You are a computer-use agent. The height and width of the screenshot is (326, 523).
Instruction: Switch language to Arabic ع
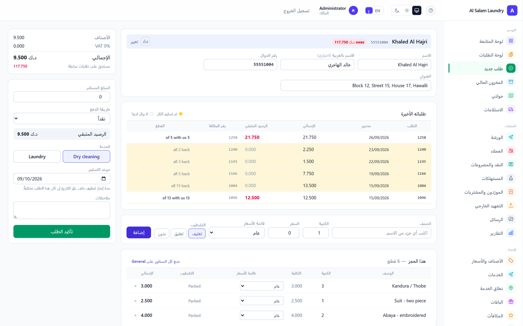click(369, 11)
